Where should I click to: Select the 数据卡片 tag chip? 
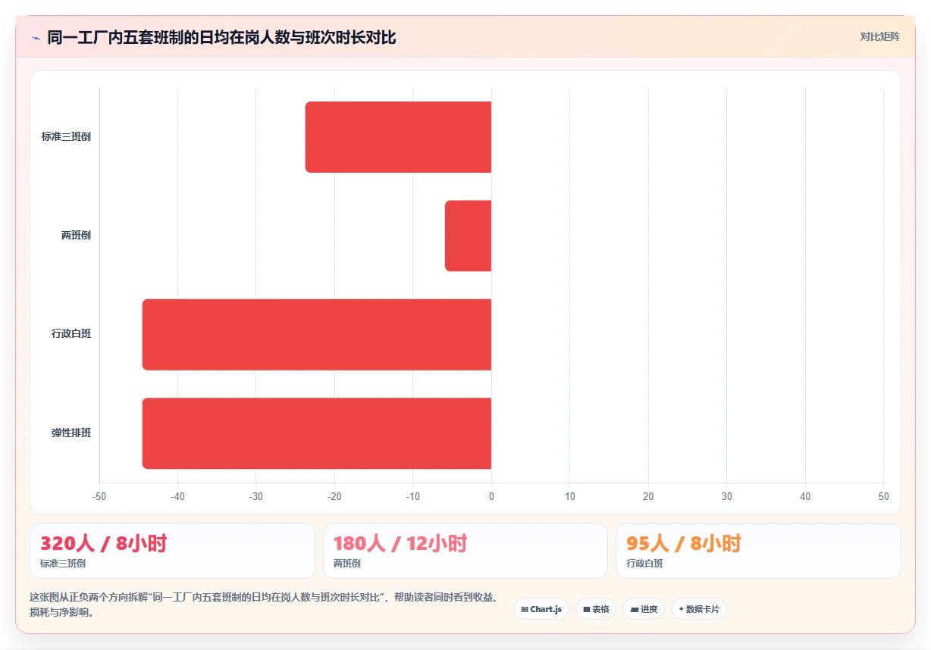coord(699,609)
